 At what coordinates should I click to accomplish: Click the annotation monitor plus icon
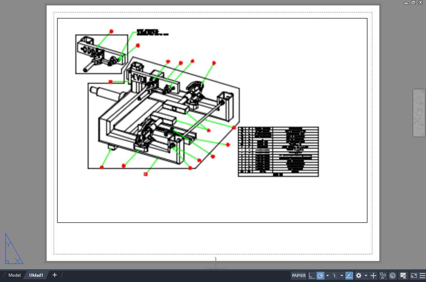pos(373,276)
